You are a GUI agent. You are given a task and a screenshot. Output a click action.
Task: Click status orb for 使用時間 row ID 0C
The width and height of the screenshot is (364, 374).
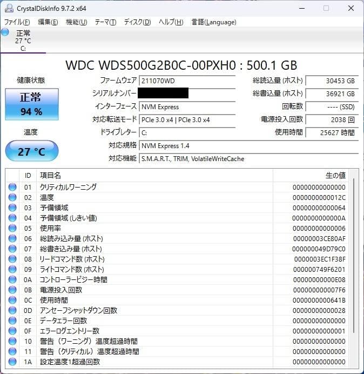coord(12,300)
